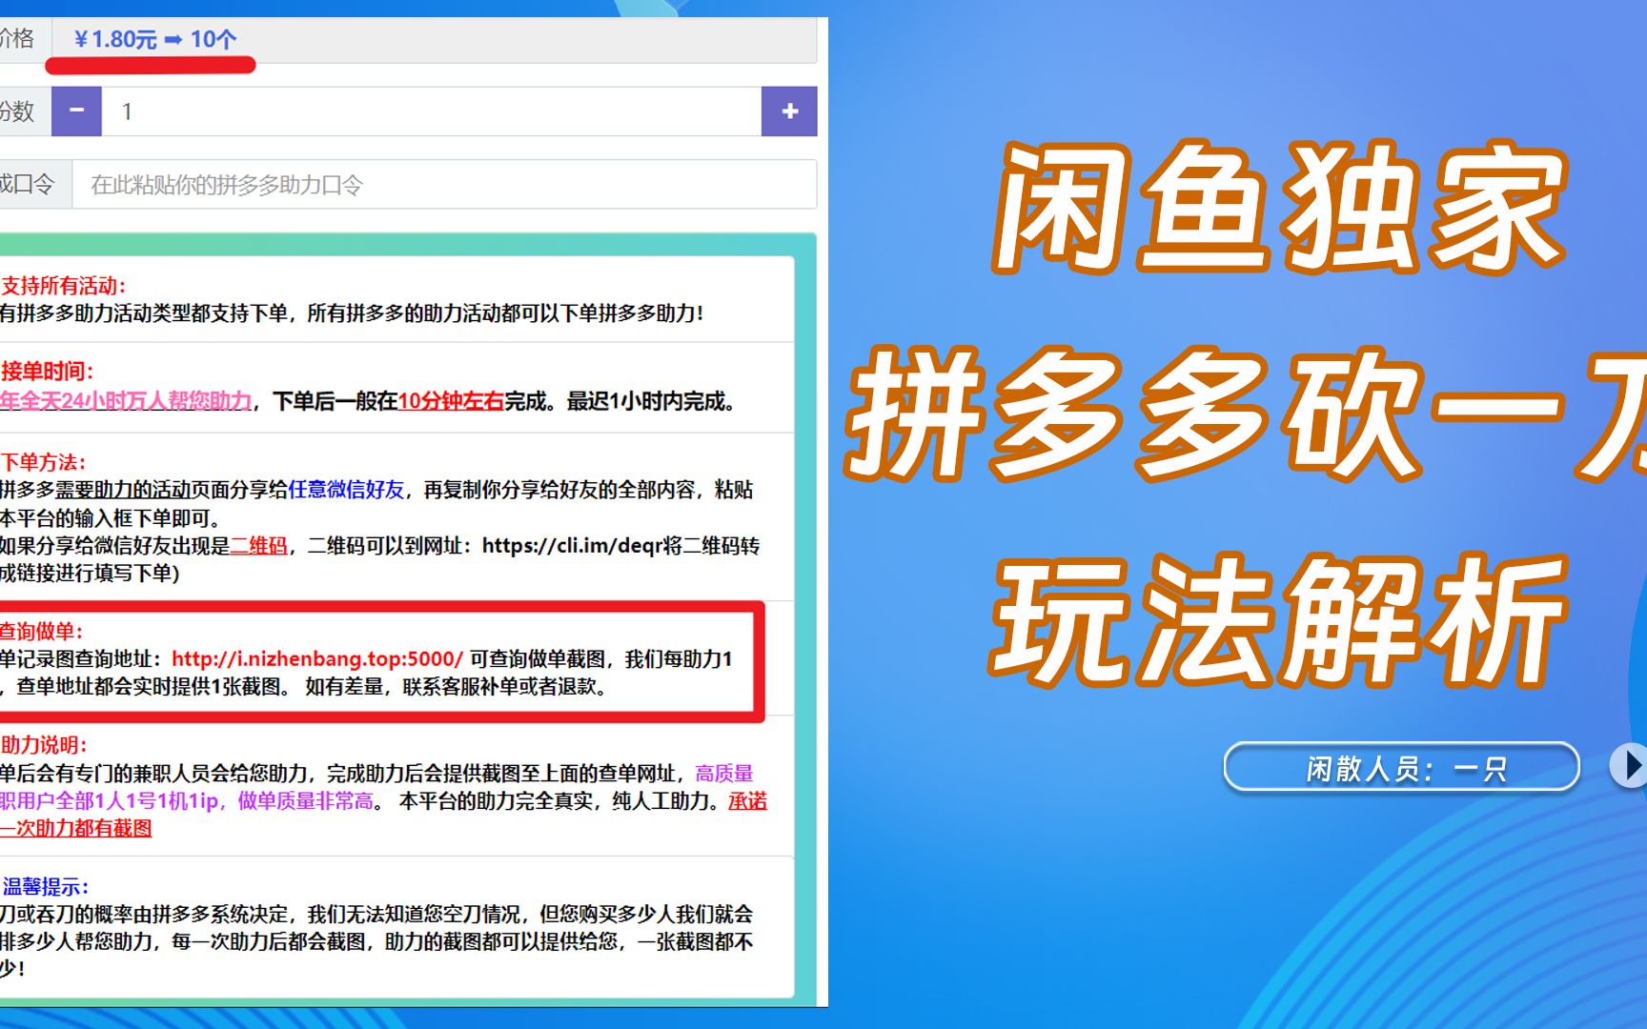Click the red 承诺 text in 助力说明
This screenshot has width=1647, height=1029.
(x=747, y=801)
